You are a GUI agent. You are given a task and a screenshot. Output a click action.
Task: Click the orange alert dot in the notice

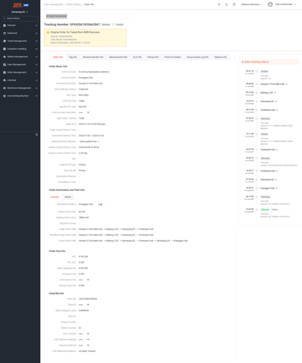48,32
